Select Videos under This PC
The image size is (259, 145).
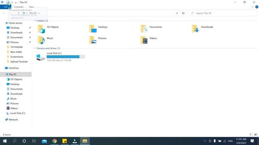tap(14, 108)
